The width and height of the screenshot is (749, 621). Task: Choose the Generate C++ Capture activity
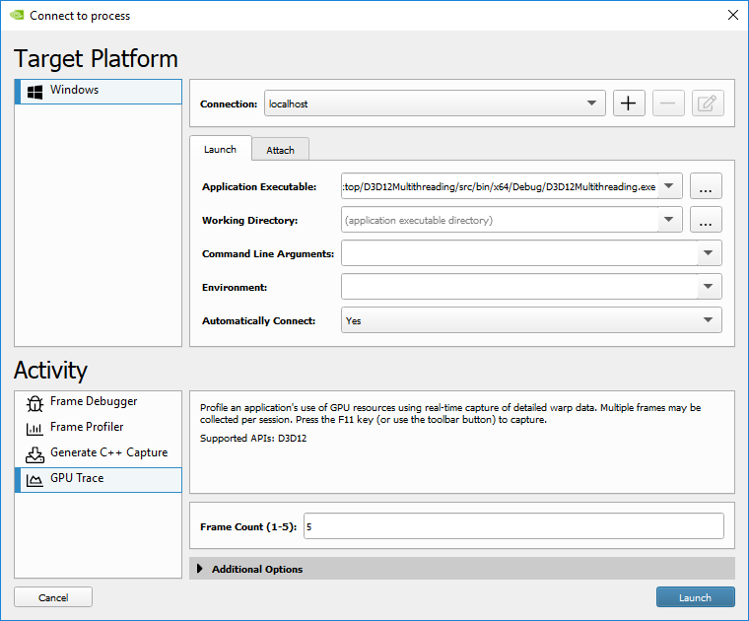(x=108, y=453)
